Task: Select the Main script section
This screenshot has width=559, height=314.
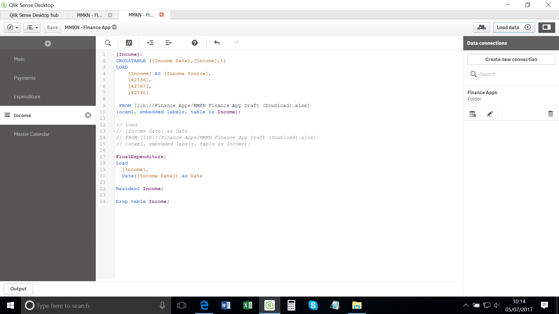Action: 48,59
